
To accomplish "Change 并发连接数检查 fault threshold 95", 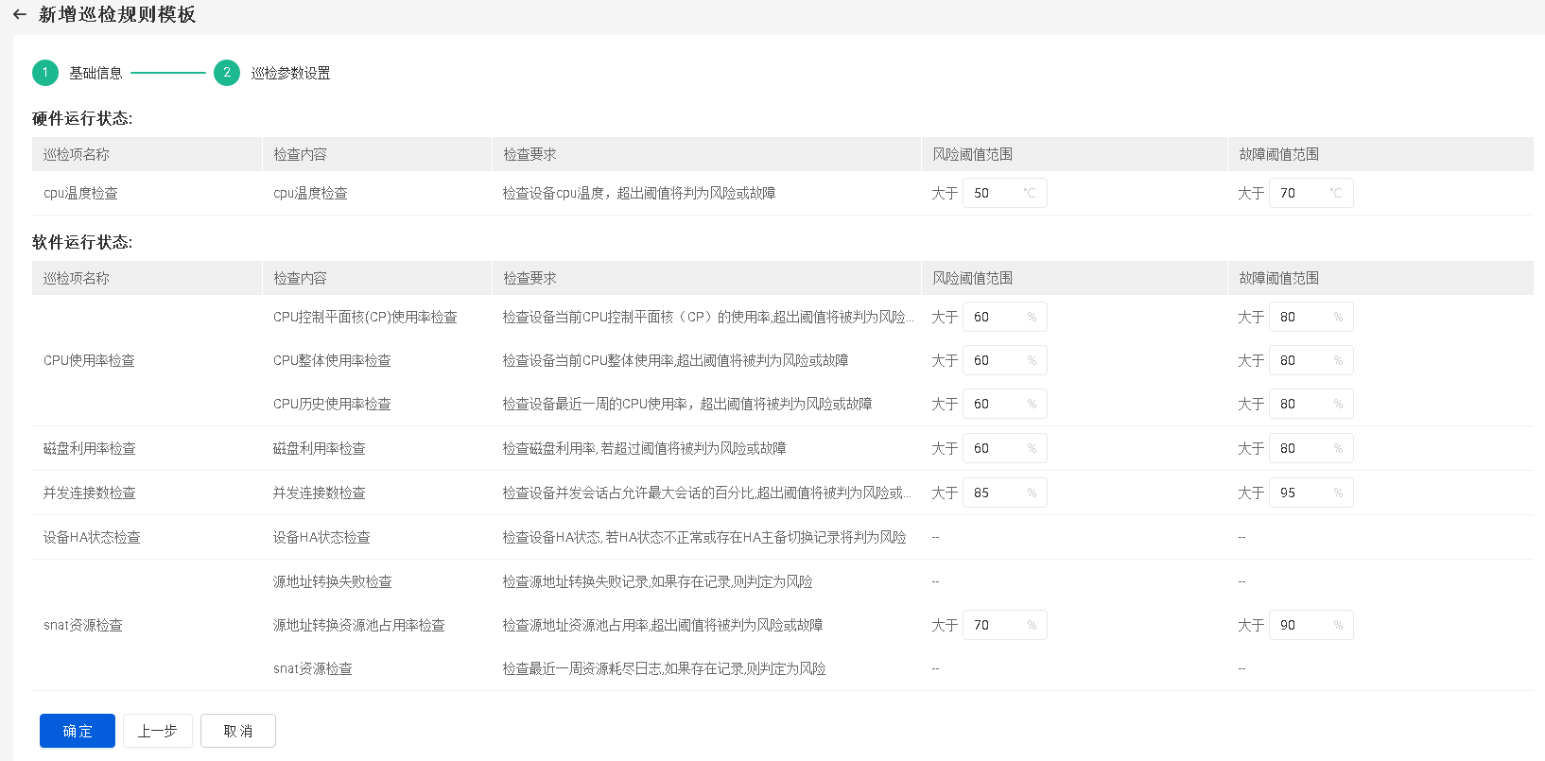I will coord(1299,493).
